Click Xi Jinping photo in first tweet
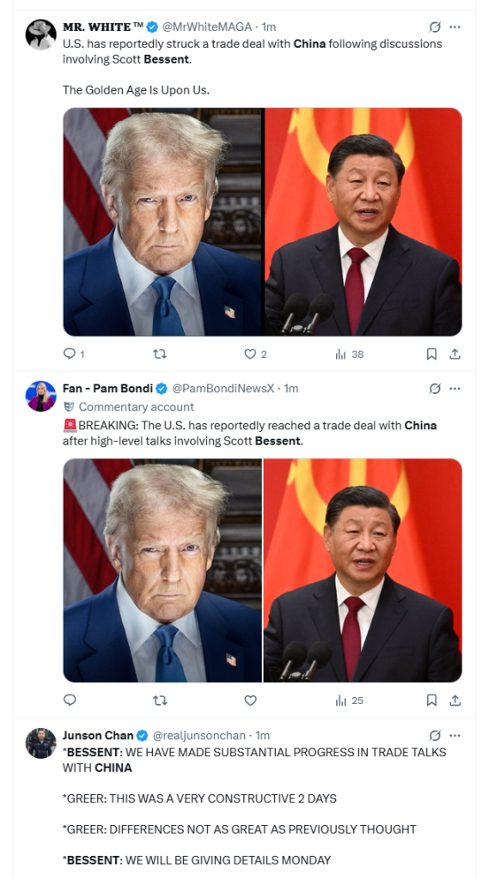Screen dimensions: 482x879 [x=363, y=222]
